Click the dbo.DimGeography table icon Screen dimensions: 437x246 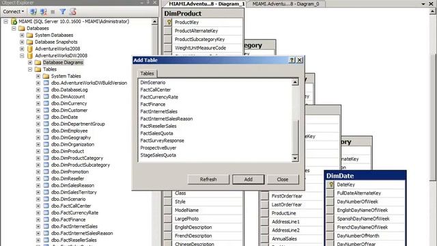[x=46, y=137]
